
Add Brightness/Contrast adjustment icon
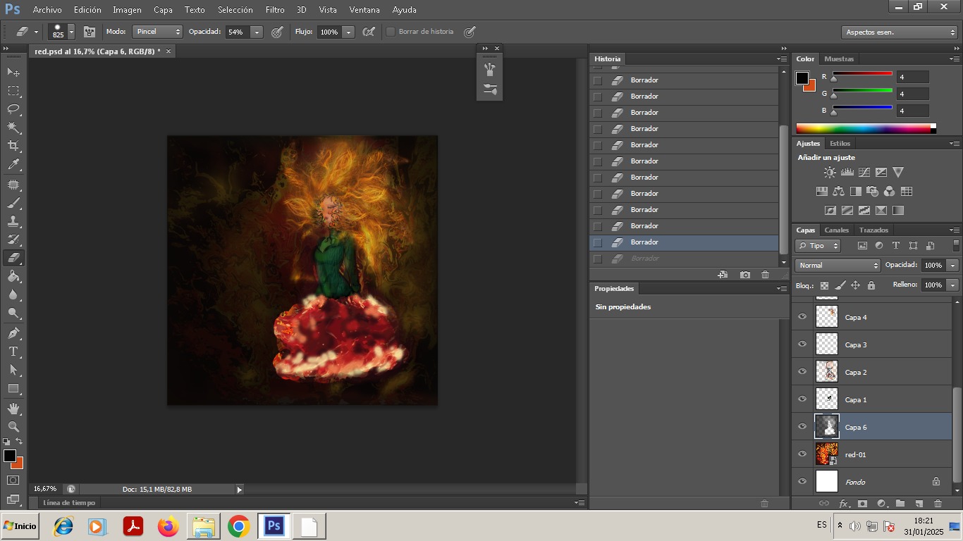pos(830,172)
